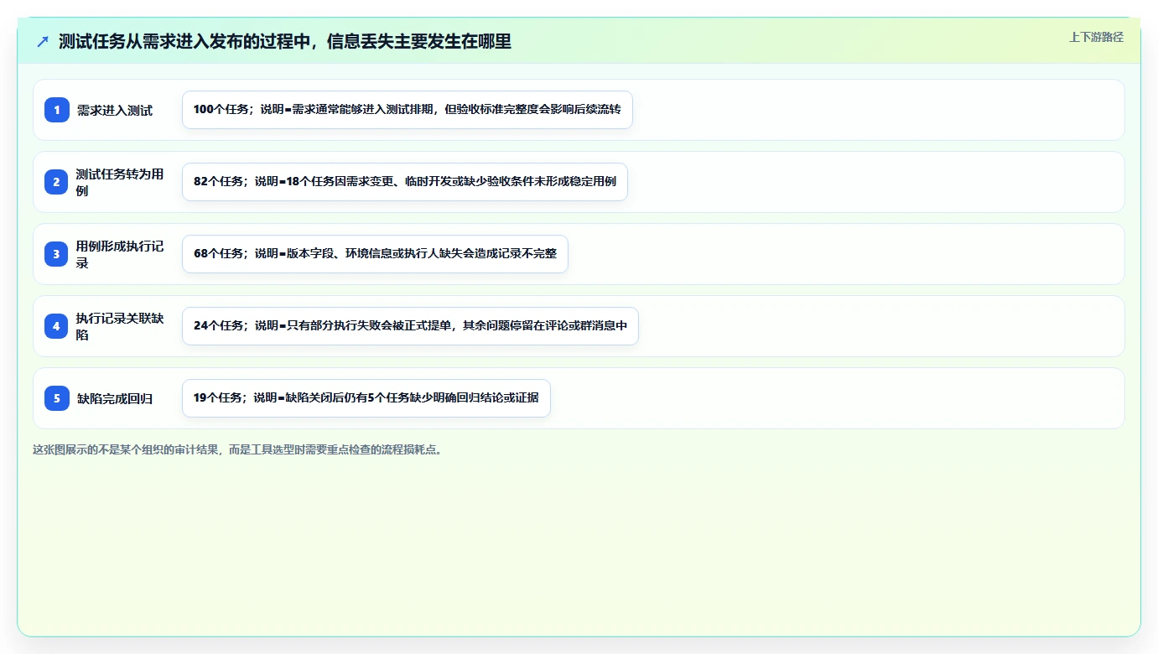Click step badge 3 for 用例形成执行记录

coord(57,254)
